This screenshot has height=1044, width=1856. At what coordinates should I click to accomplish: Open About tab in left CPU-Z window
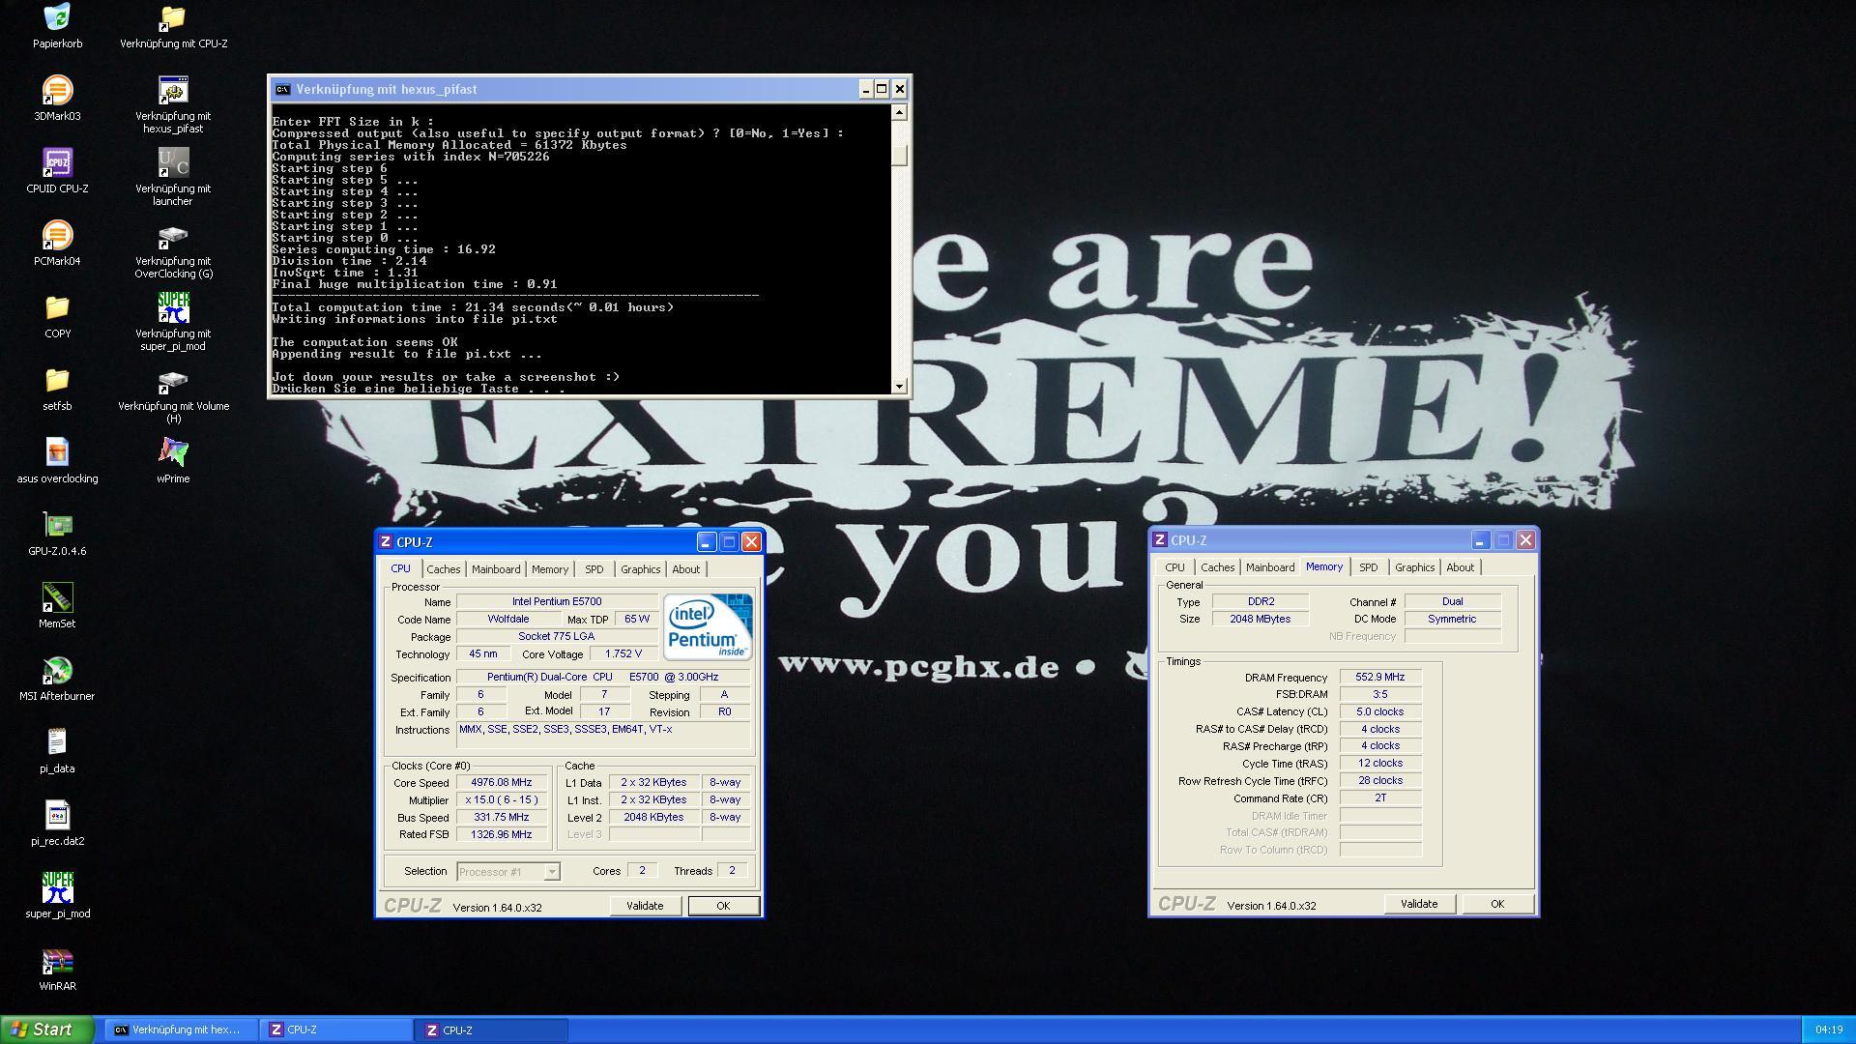tap(686, 569)
